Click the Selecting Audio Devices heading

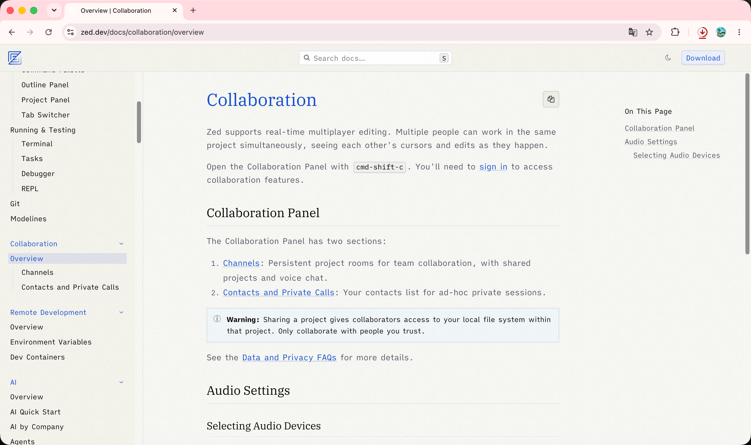click(264, 426)
